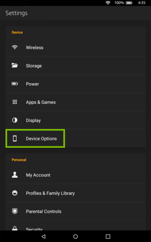Open the Security entry
The image size is (151, 242).
point(75,226)
